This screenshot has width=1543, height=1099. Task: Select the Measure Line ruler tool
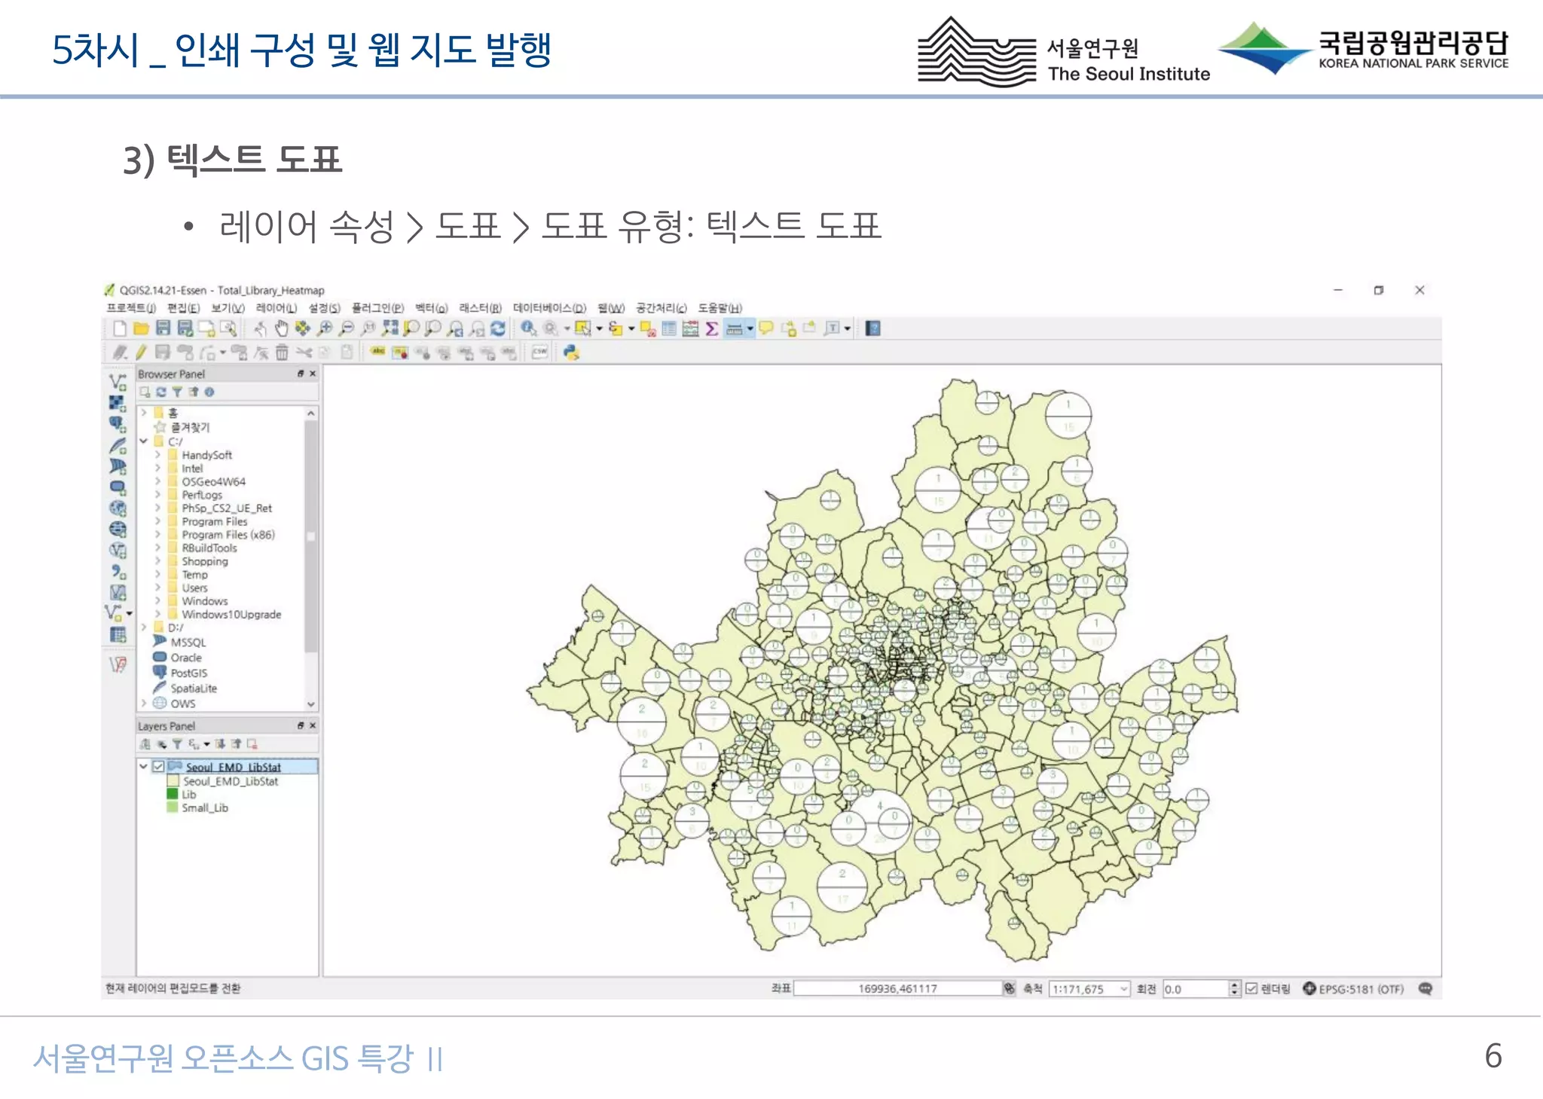[734, 328]
